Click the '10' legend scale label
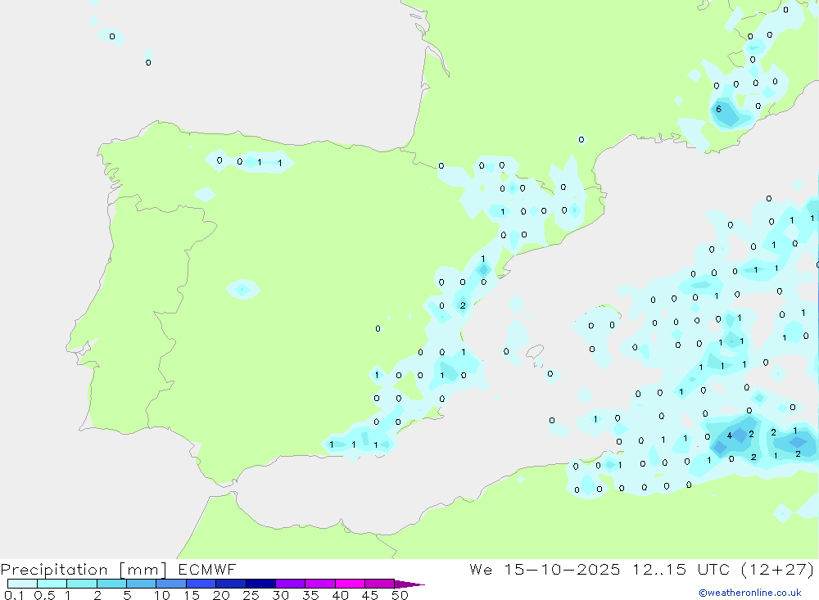 (162, 595)
